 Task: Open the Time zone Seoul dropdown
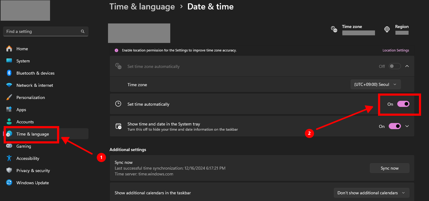[x=375, y=84]
